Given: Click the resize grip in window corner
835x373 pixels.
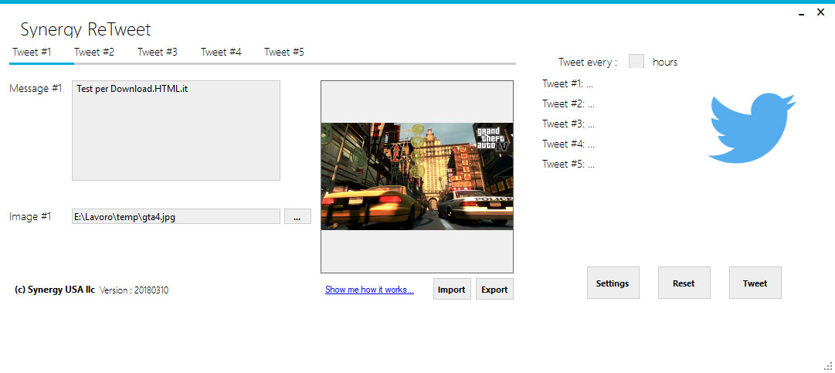Looking at the screenshot, I should pyautogui.click(x=828, y=365).
